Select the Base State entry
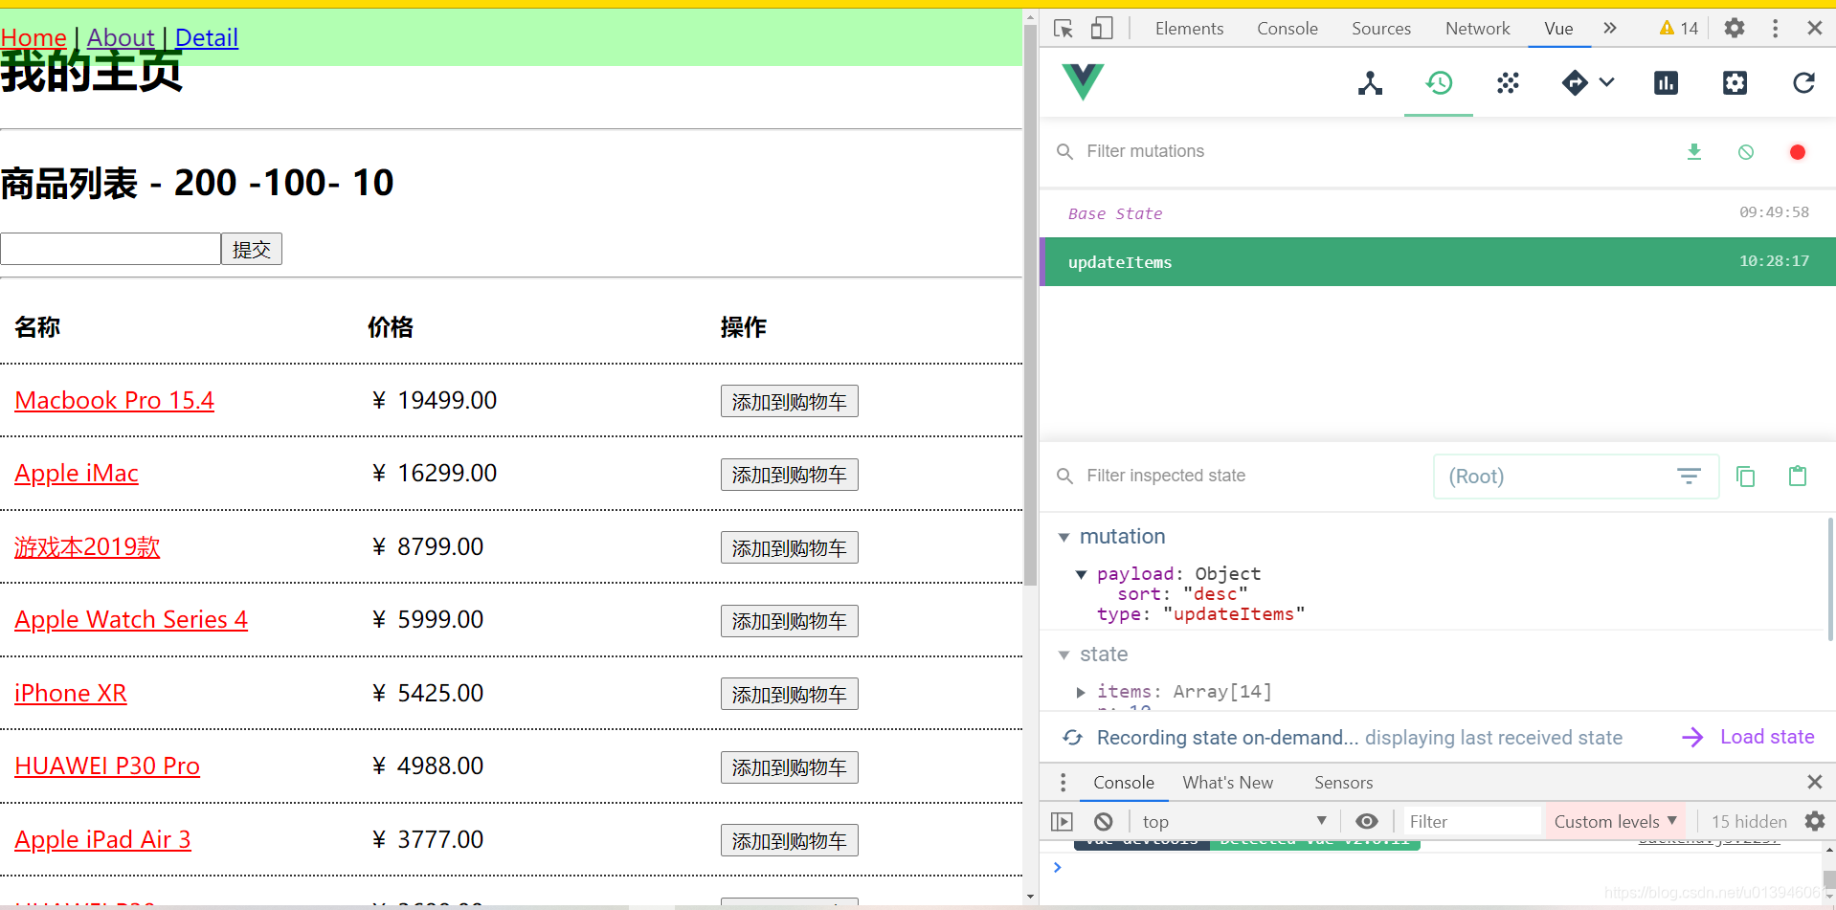The image size is (1836, 910). click(1438, 213)
